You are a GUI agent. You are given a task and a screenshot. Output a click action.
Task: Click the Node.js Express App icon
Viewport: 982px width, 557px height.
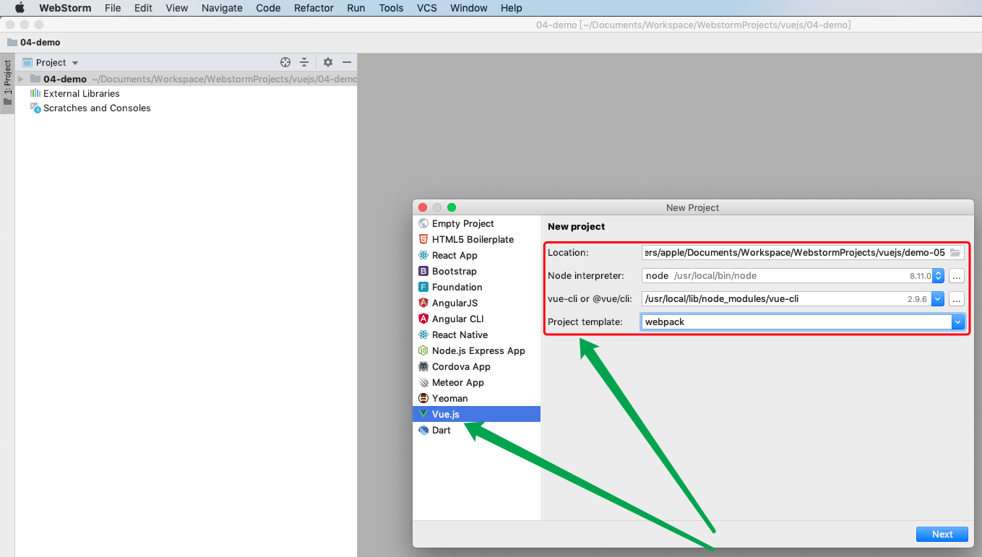coord(423,350)
